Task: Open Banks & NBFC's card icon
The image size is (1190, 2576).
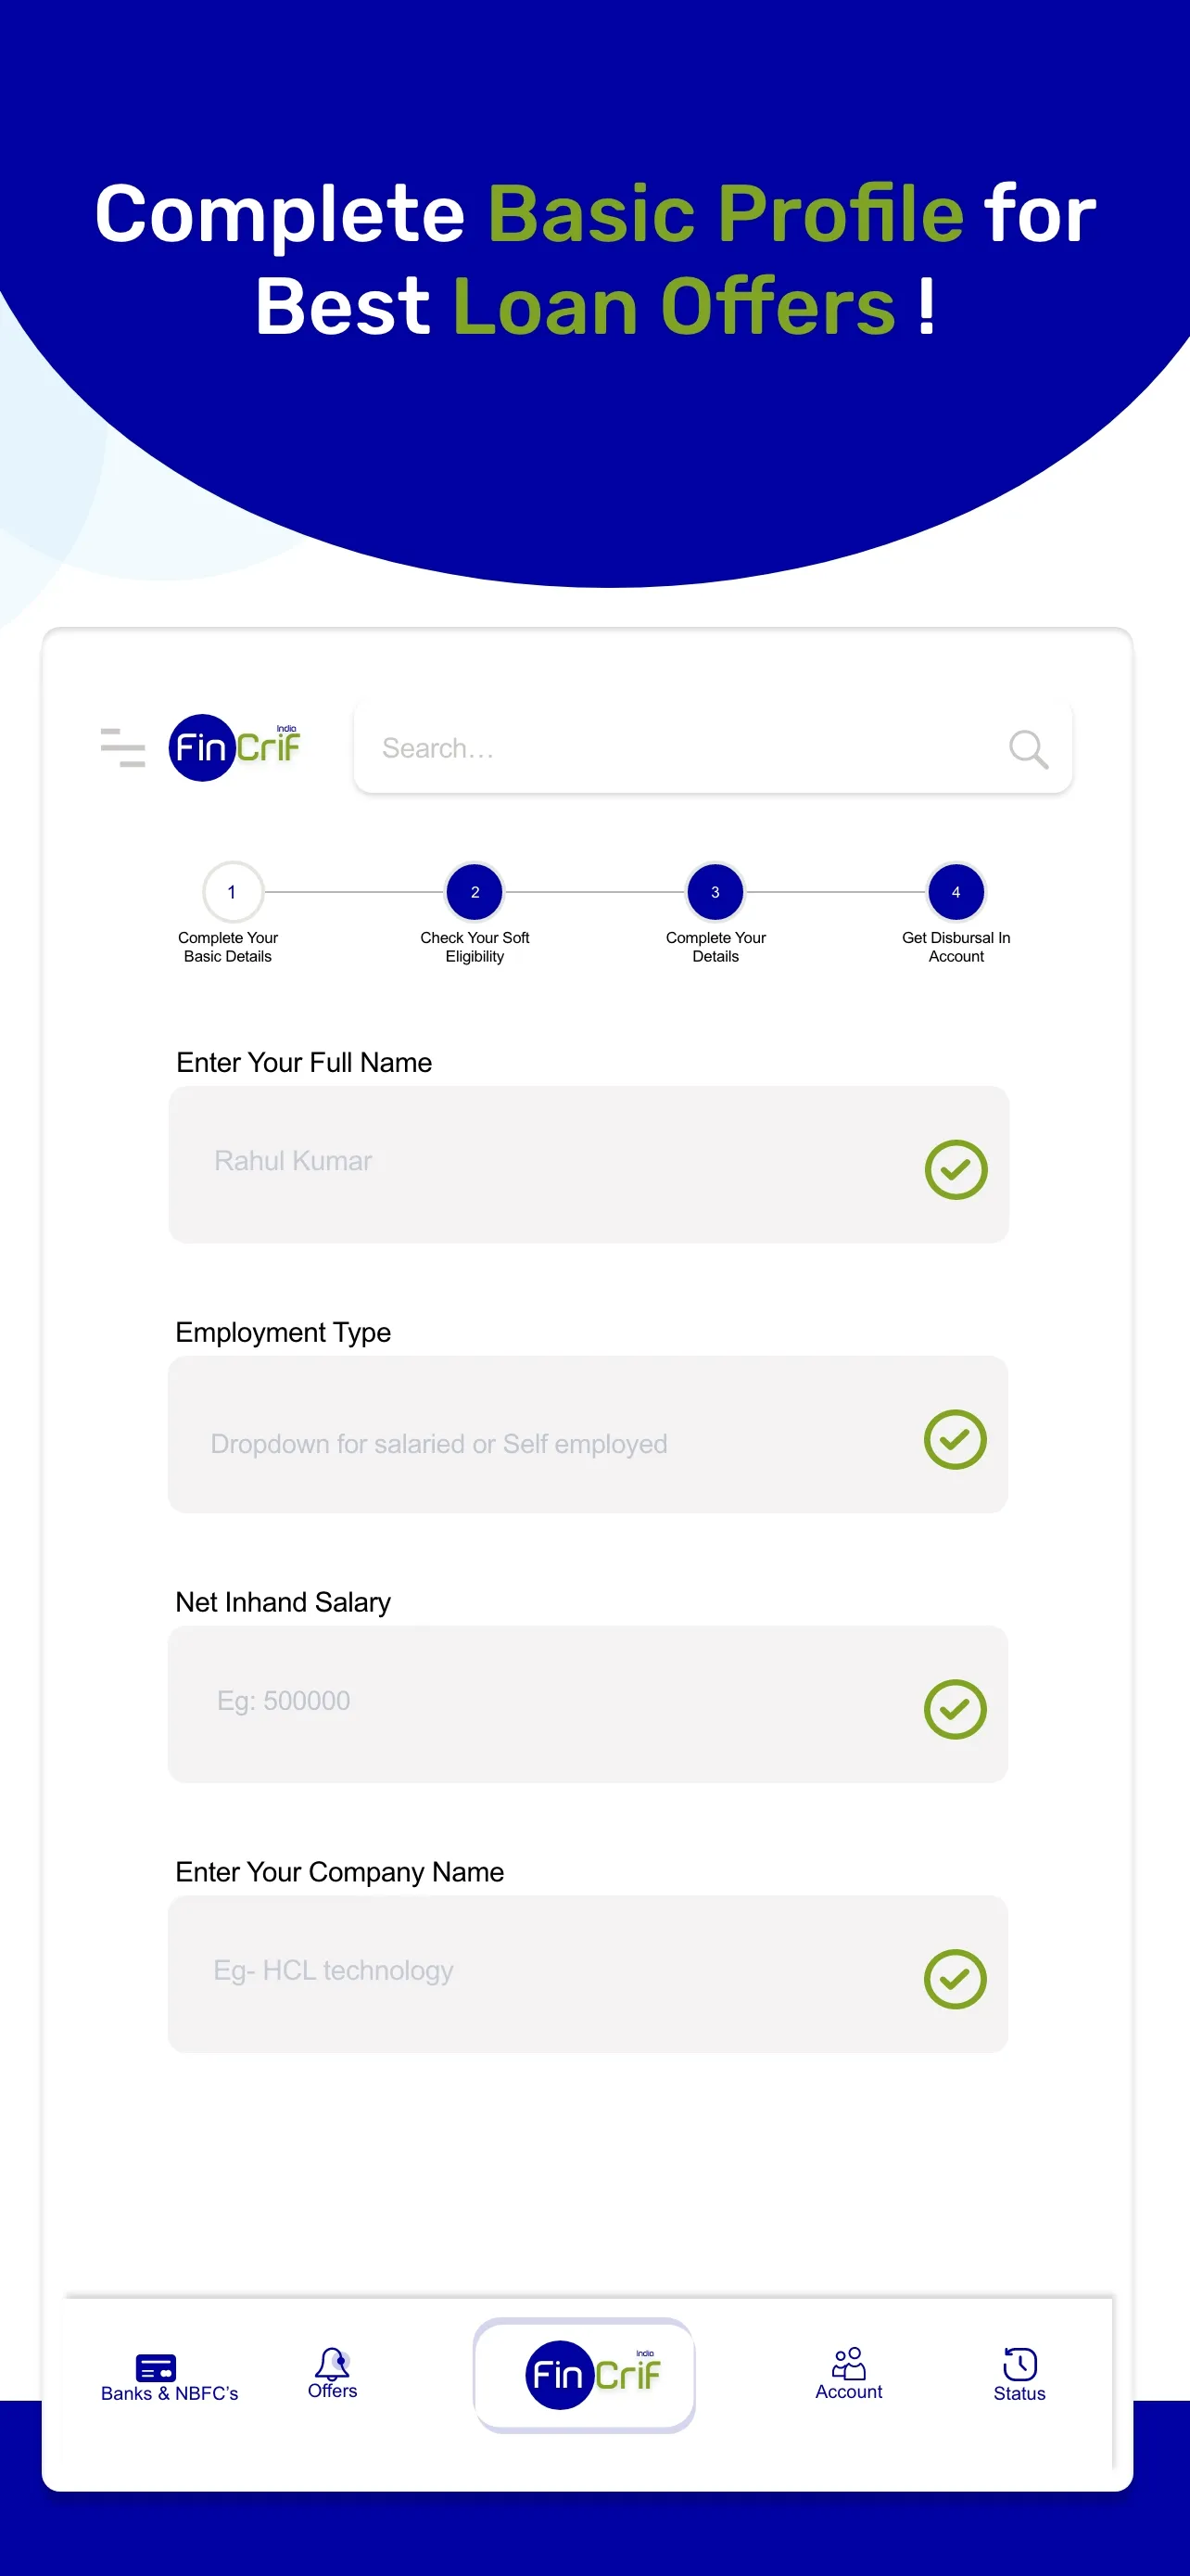Action: (156, 2367)
